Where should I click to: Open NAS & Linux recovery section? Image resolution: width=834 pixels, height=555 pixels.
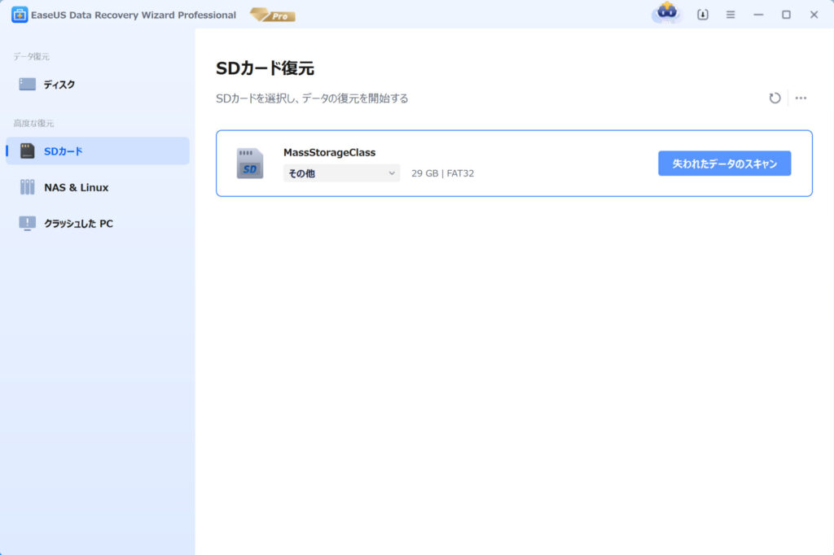[x=76, y=187]
